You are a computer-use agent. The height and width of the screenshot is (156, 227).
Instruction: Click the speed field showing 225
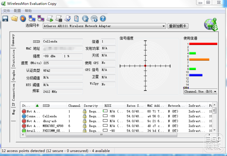[62, 63]
